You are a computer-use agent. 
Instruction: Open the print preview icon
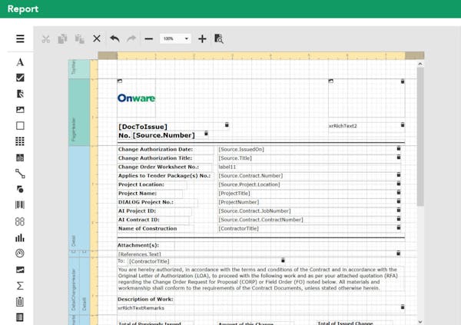[x=219, y=39]
